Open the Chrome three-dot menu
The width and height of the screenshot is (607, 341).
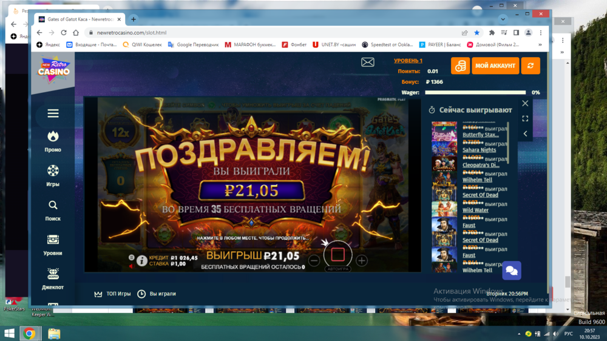pyautogui.click(x=541, y=33)
